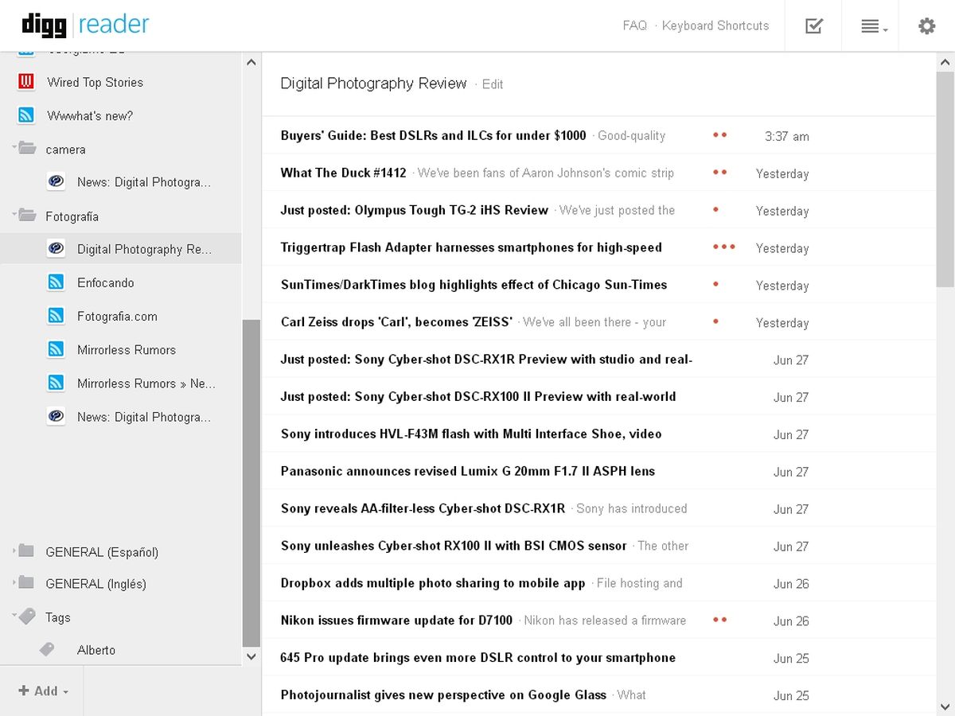Click the Wwwhat's new? feed icon
The image size is (955, 716).
coord(25,115)
